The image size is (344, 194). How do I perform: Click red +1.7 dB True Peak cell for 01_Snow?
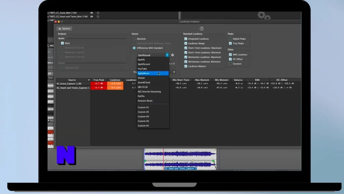99,84
